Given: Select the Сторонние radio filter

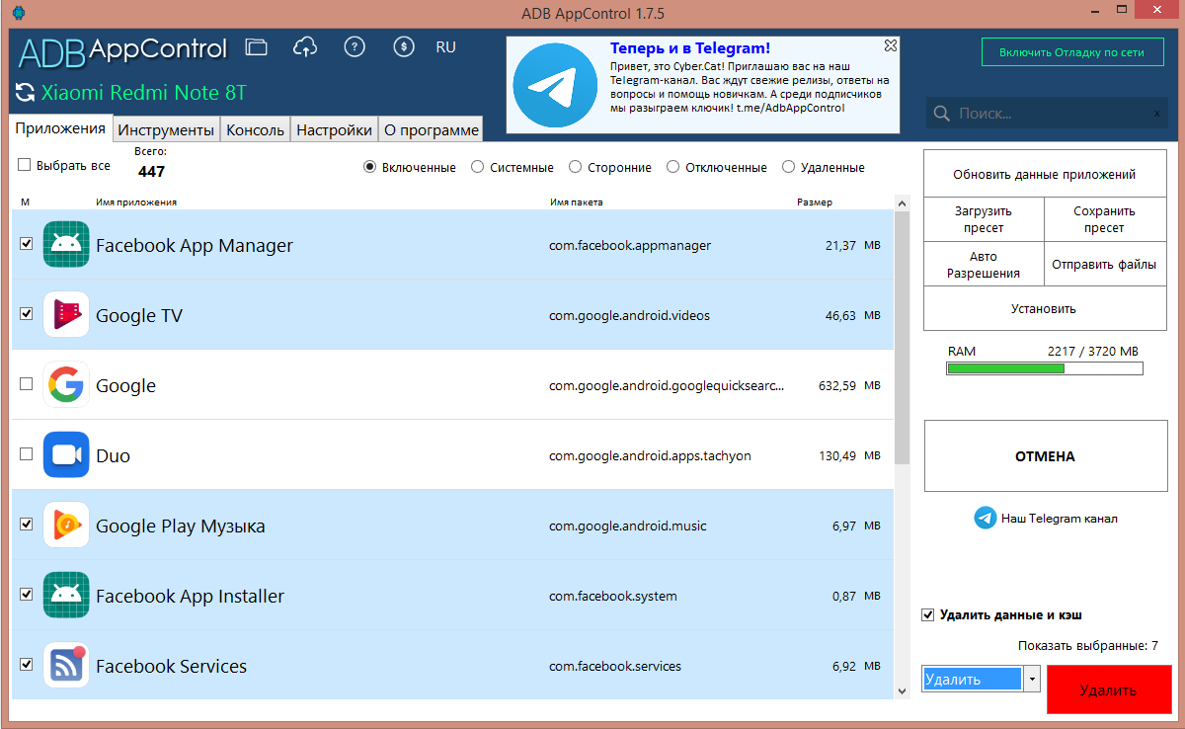Looking at the screenshot, I should [x=576, y=167].
